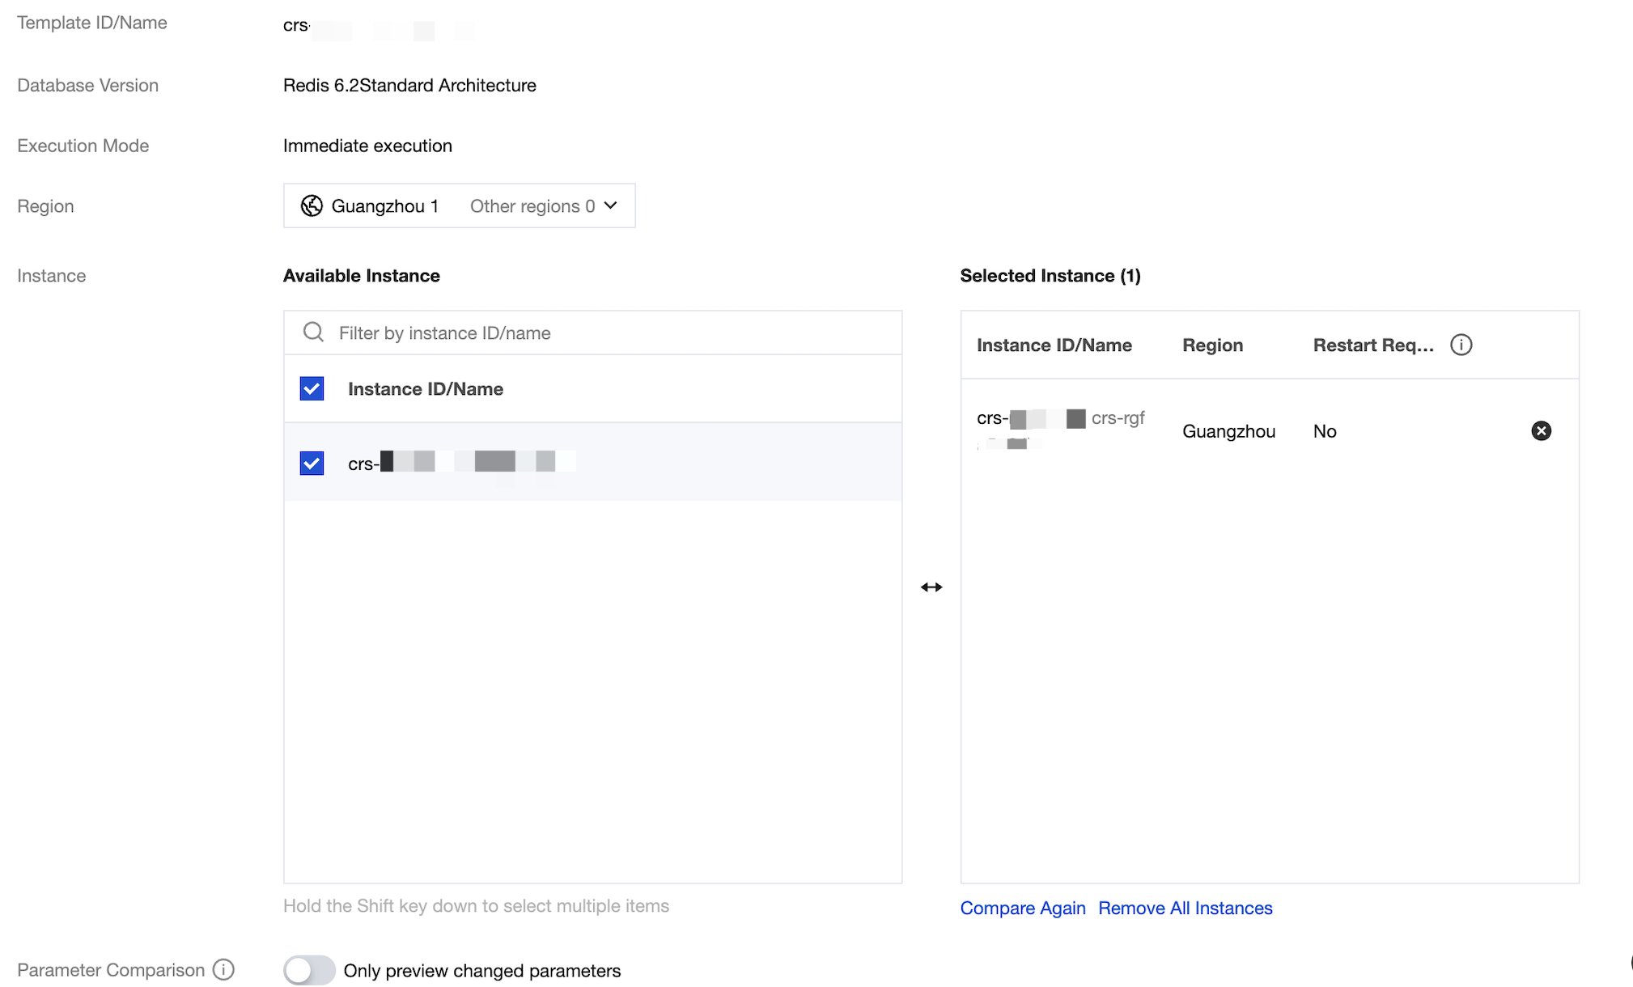Toggle the select-all Instance ID/Name checkbox
The height and width of the screenshot is (987, 1633).
312,389
